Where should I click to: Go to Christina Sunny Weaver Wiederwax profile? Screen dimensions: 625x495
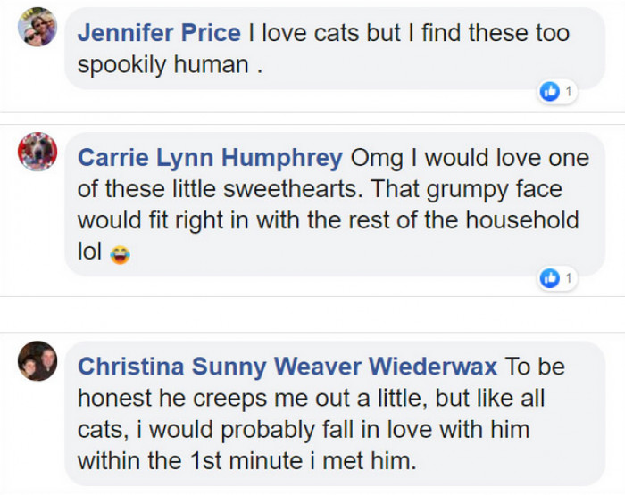point(287,367)
